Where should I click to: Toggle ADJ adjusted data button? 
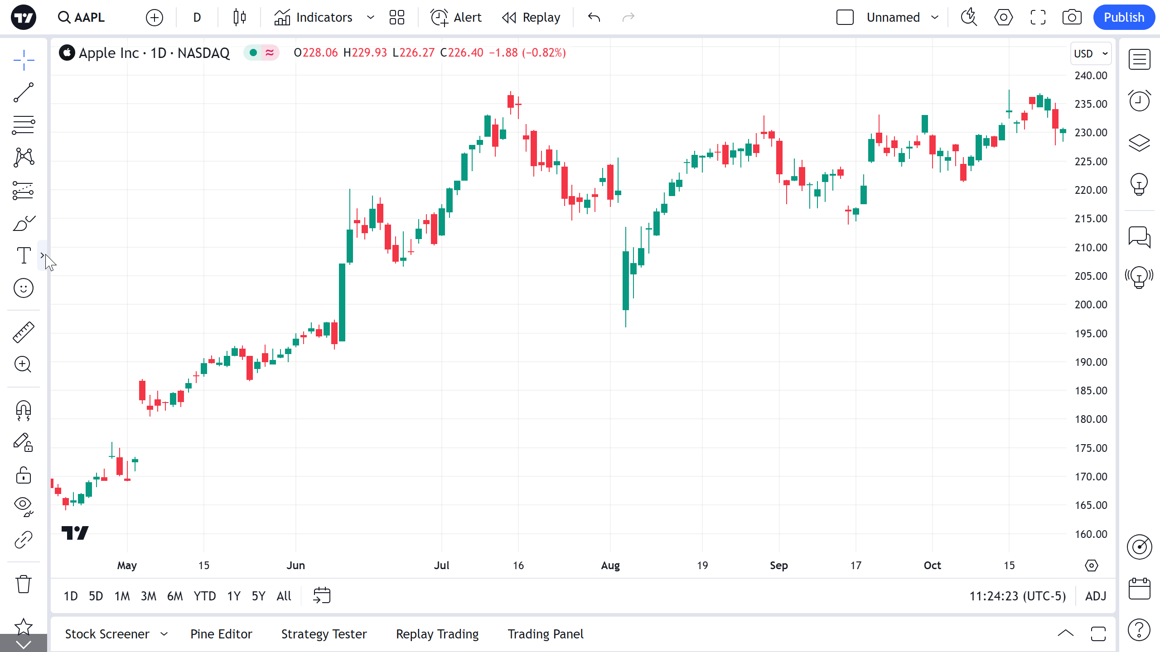tap(1096, 596)
